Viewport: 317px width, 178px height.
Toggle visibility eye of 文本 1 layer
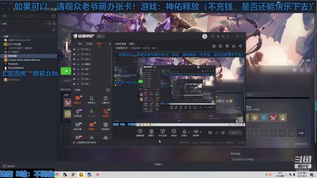(x=74, y=74)
